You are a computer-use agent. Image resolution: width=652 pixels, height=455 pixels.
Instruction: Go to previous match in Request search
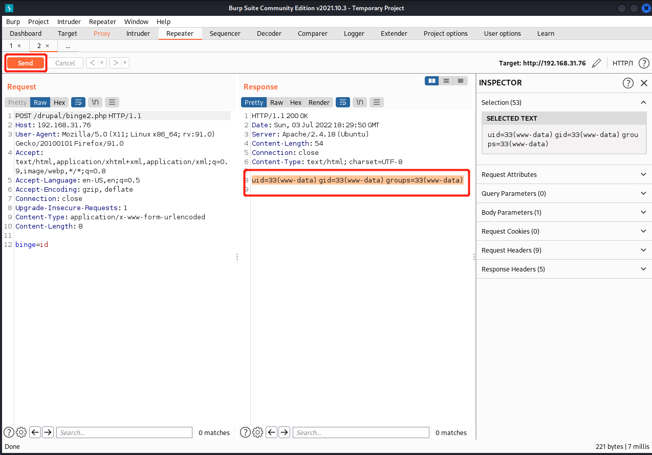pyautogui.click(x=35, y=432)
